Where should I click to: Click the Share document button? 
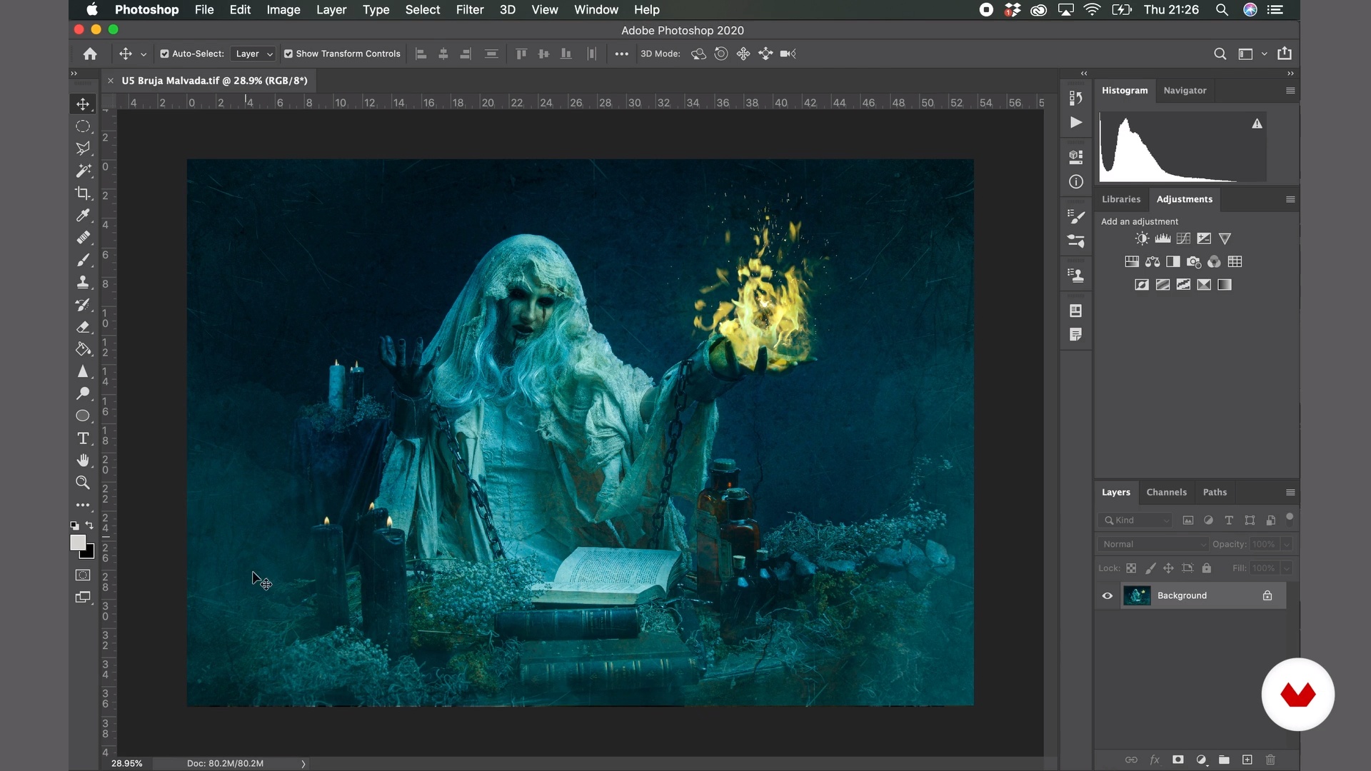click(x=1285, y=54)
